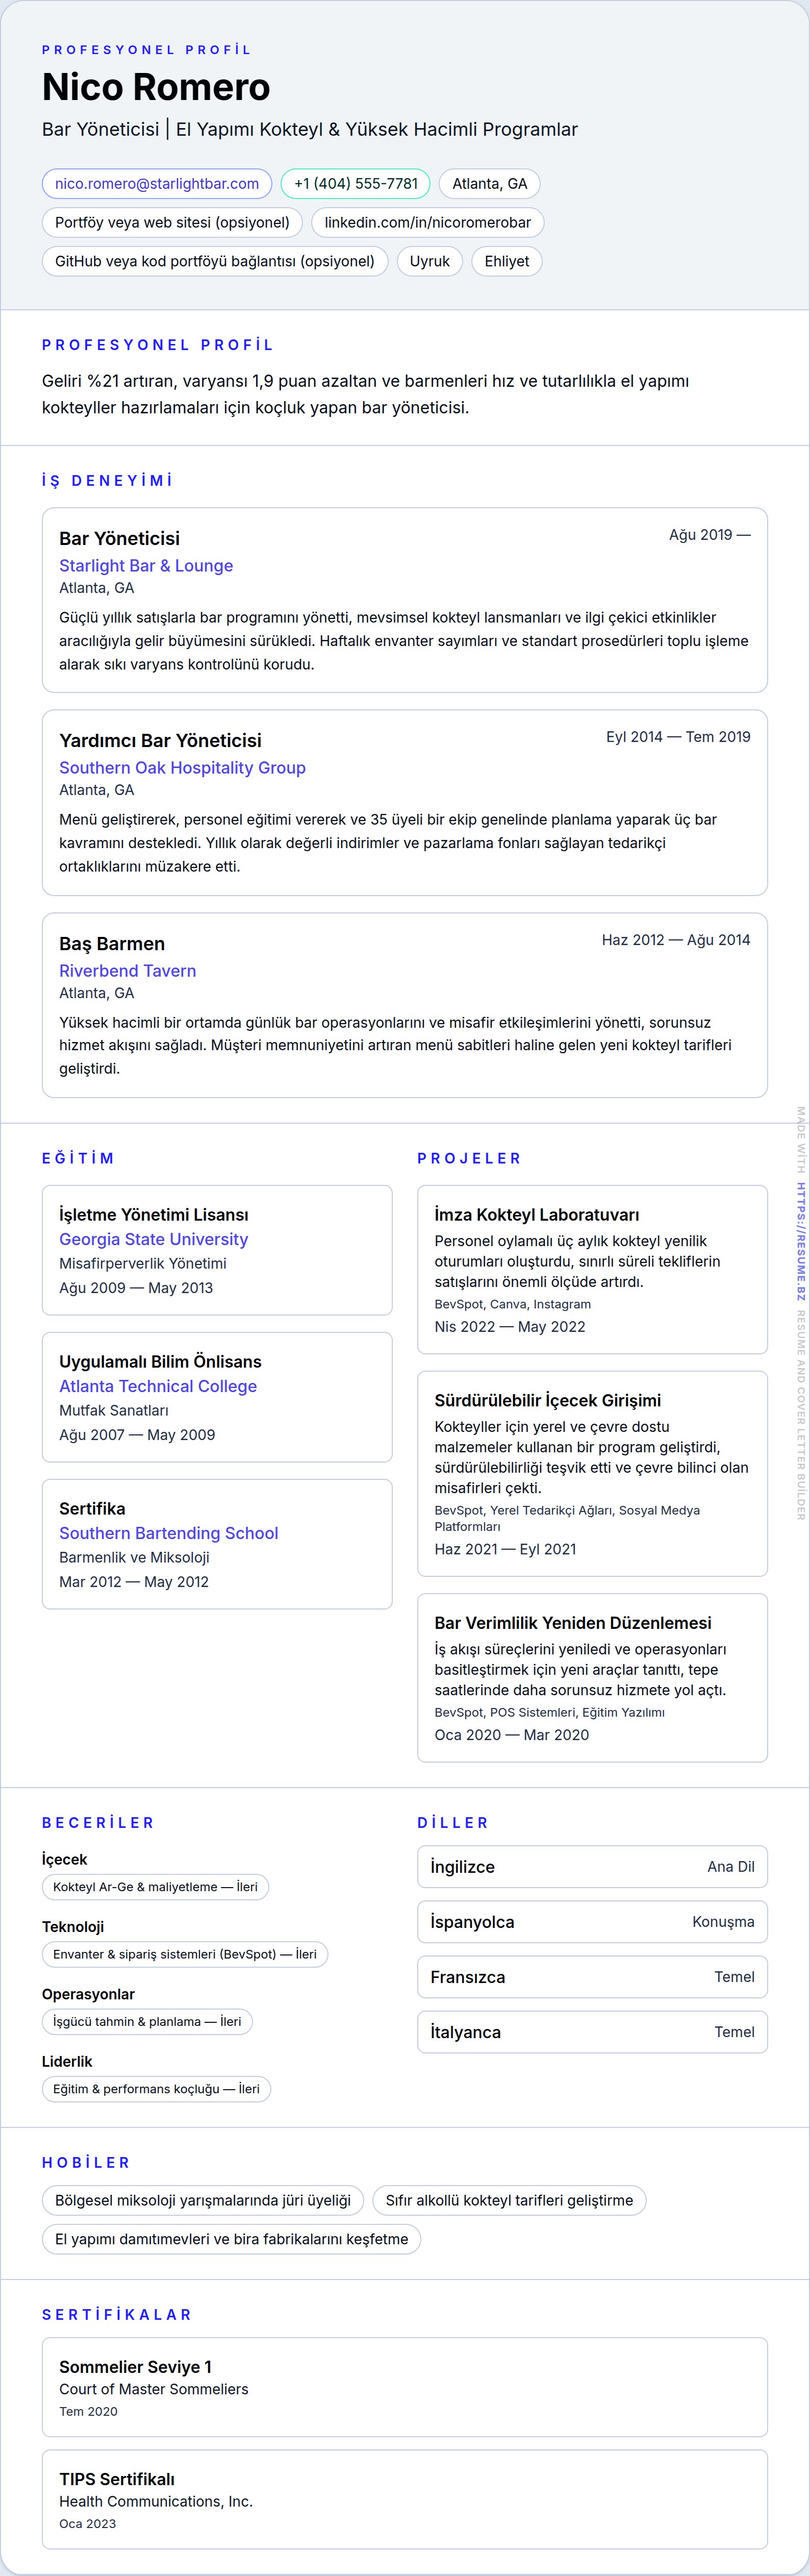The height and width of the screenshot is (2576, 810).
Task: Select the Atlanta, GA location chip
Action: click(489, 184)
